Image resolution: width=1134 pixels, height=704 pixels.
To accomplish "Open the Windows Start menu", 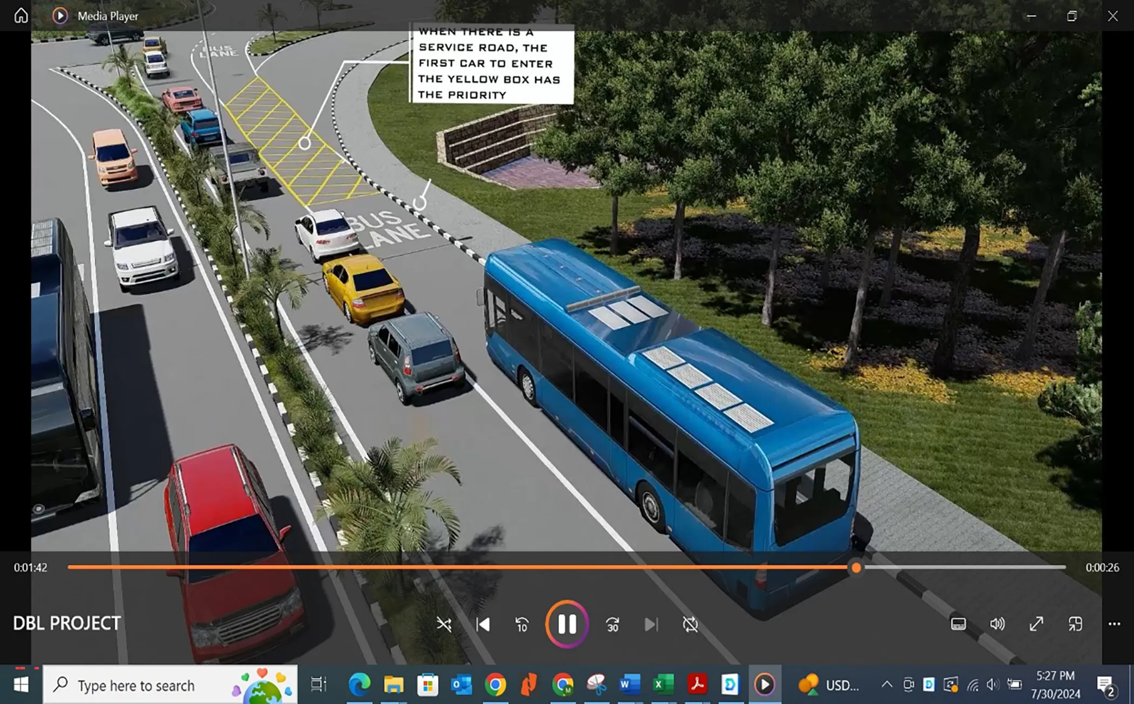I will [x=21, y=685].
